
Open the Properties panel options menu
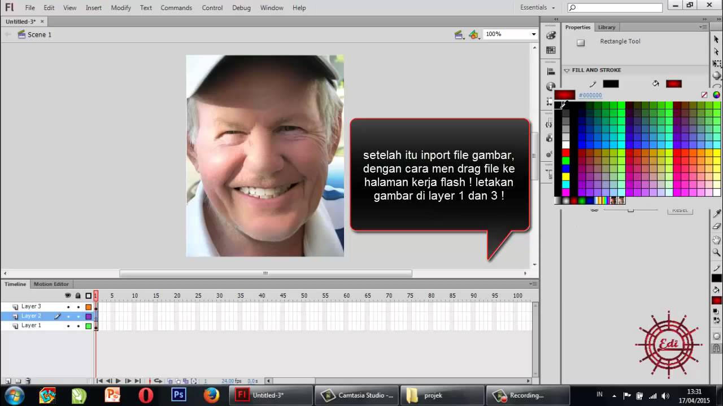point(703,27)
